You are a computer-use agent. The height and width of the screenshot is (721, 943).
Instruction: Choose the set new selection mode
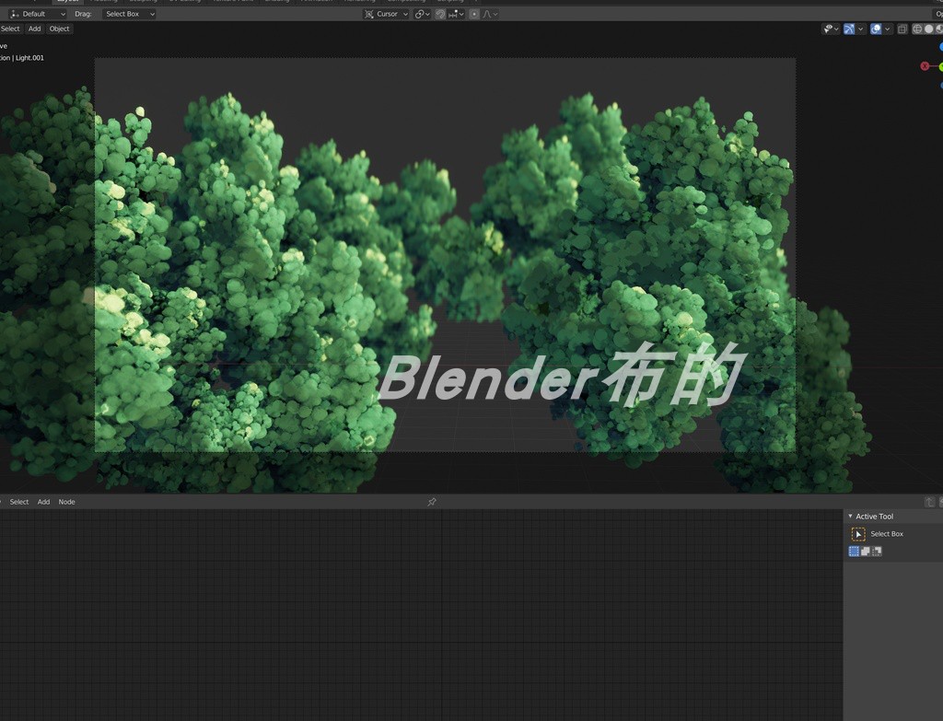pyautogui.click(x=854, y=551)
